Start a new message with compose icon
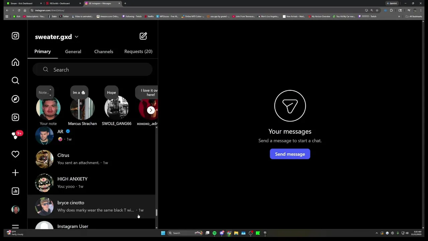Image resolution: width=428 pixels, height=241 pixels. pyautogui.click(x=143, y=36)
